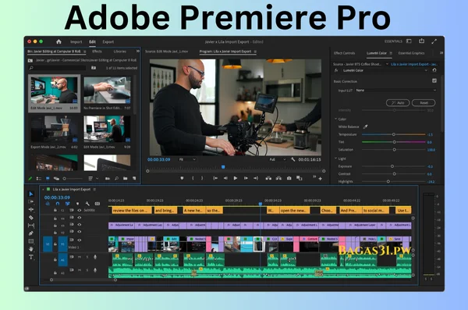The height and width of the screenshot is (310, 468).
Task: Select the Selection arrow tool
Action: 31,194
